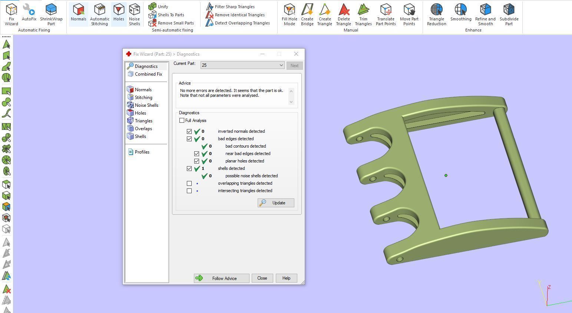Enable overlapping triangles detection
572x313 pixels.
point(189,183)
